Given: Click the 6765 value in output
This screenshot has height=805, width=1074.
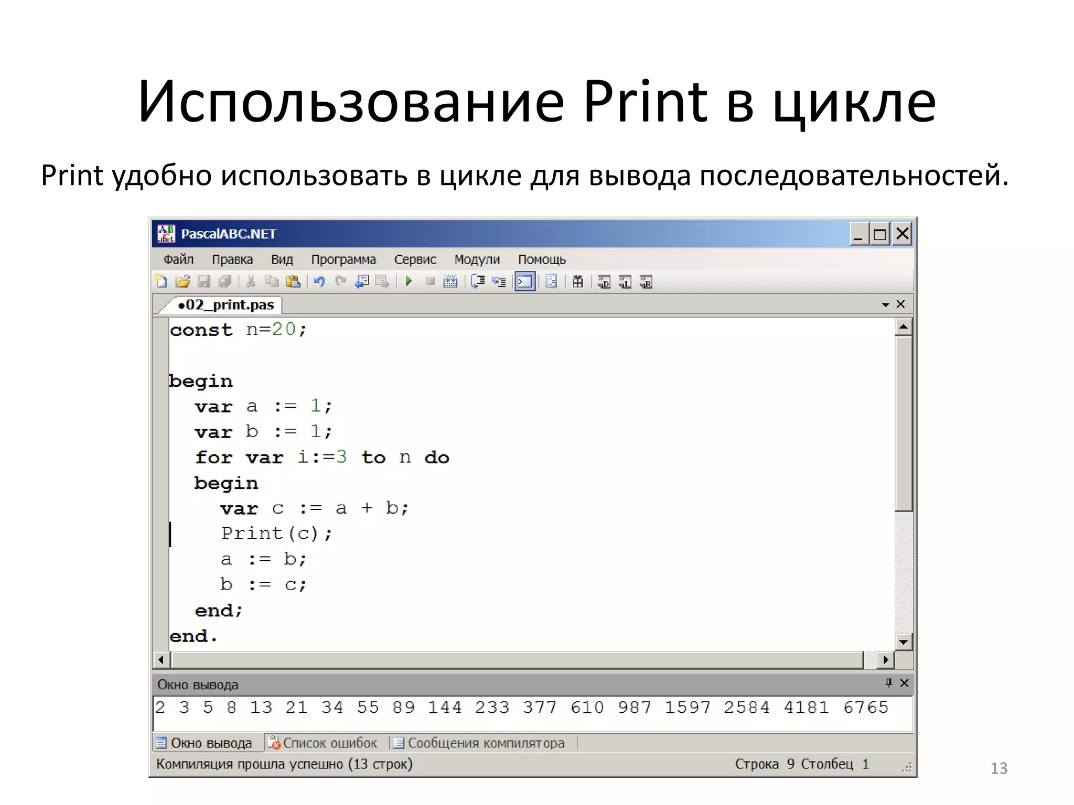Looking at the screenshot, I should tap(866, 708).
